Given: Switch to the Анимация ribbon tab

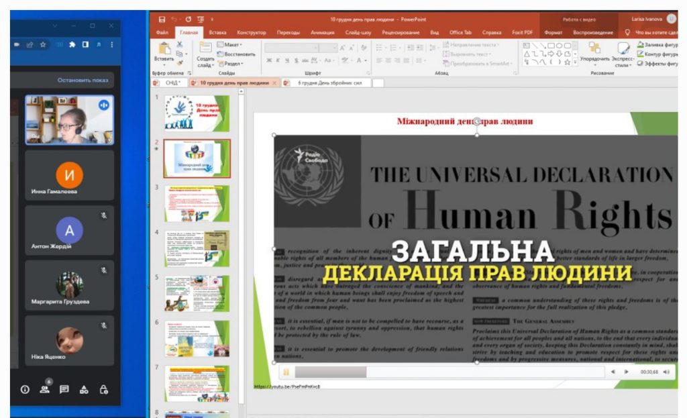Looking at the screenshot, I should (x=322, y=32).
